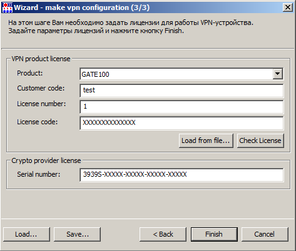Click the Load from file... button
This screenshot has height=251, width=296.
[x=206, y=140]
